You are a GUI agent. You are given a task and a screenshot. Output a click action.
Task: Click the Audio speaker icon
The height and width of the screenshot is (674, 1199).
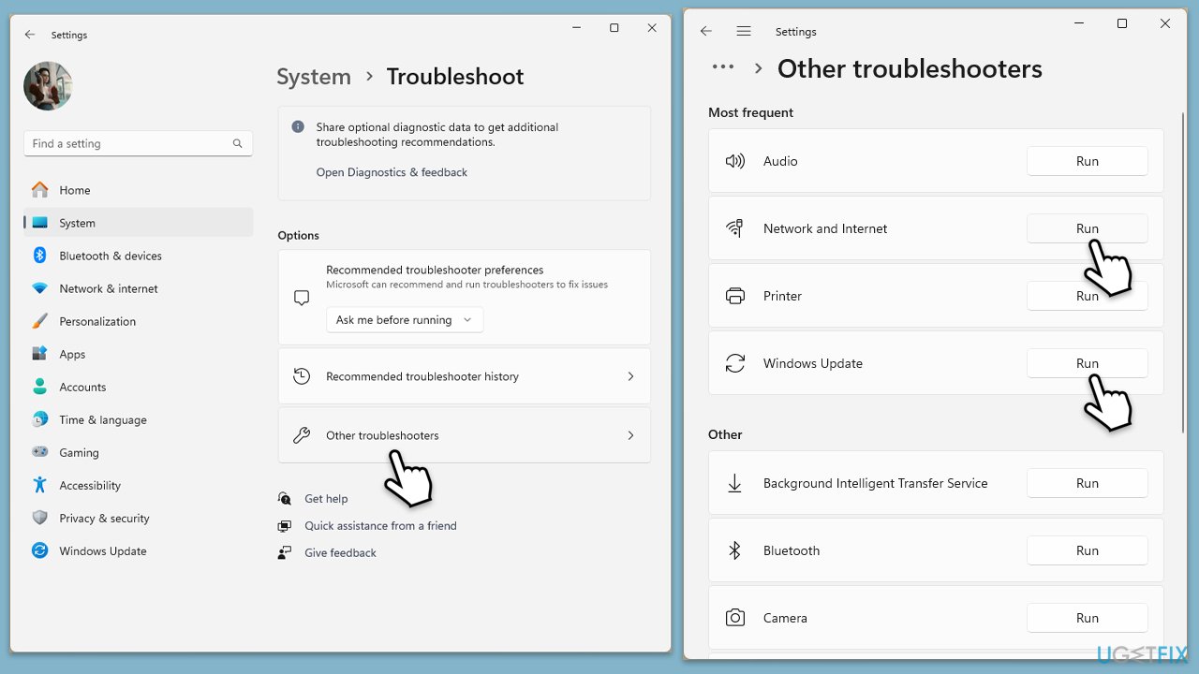coord(735,161)
